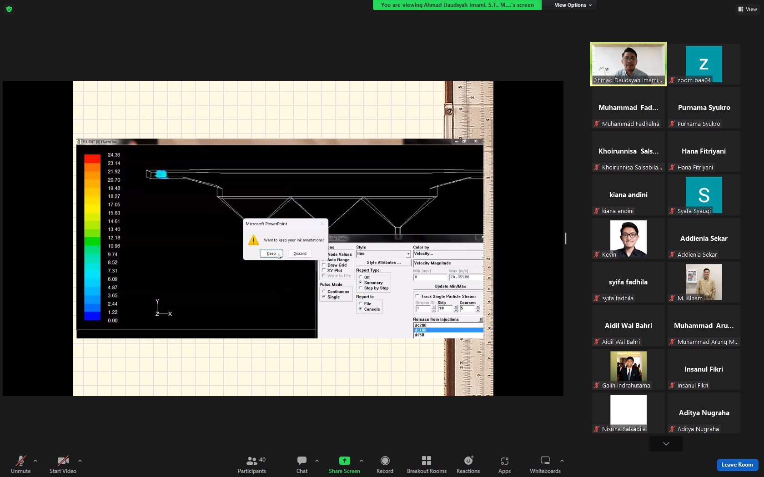
Task: Discard ink annotations in the PowerPoint dialog
Action: point(300,253)
